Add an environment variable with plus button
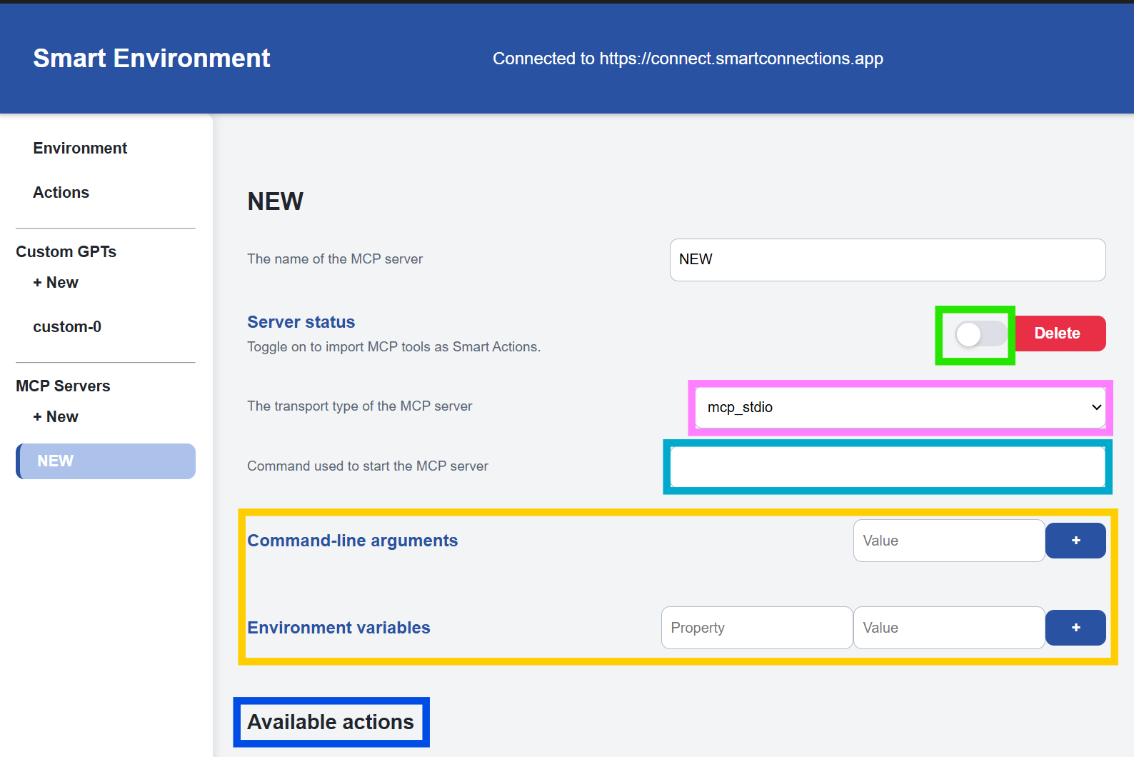This screenshot has width=1134, height=757. [x=1075, y=628]
